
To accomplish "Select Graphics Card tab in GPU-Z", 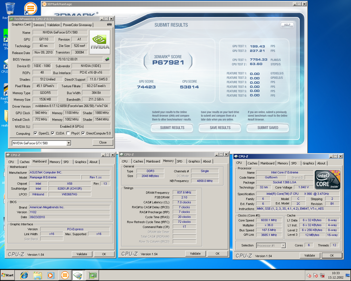I will pyautogui.click(x=21, y=24).
